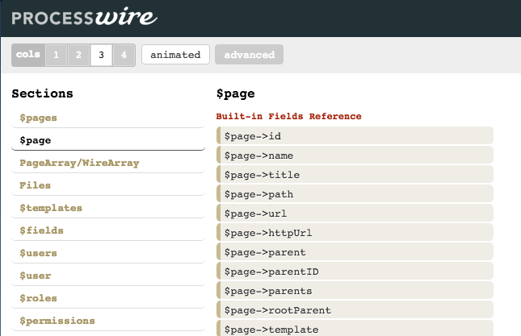Open the $permissions section

(x=108, y=321)
